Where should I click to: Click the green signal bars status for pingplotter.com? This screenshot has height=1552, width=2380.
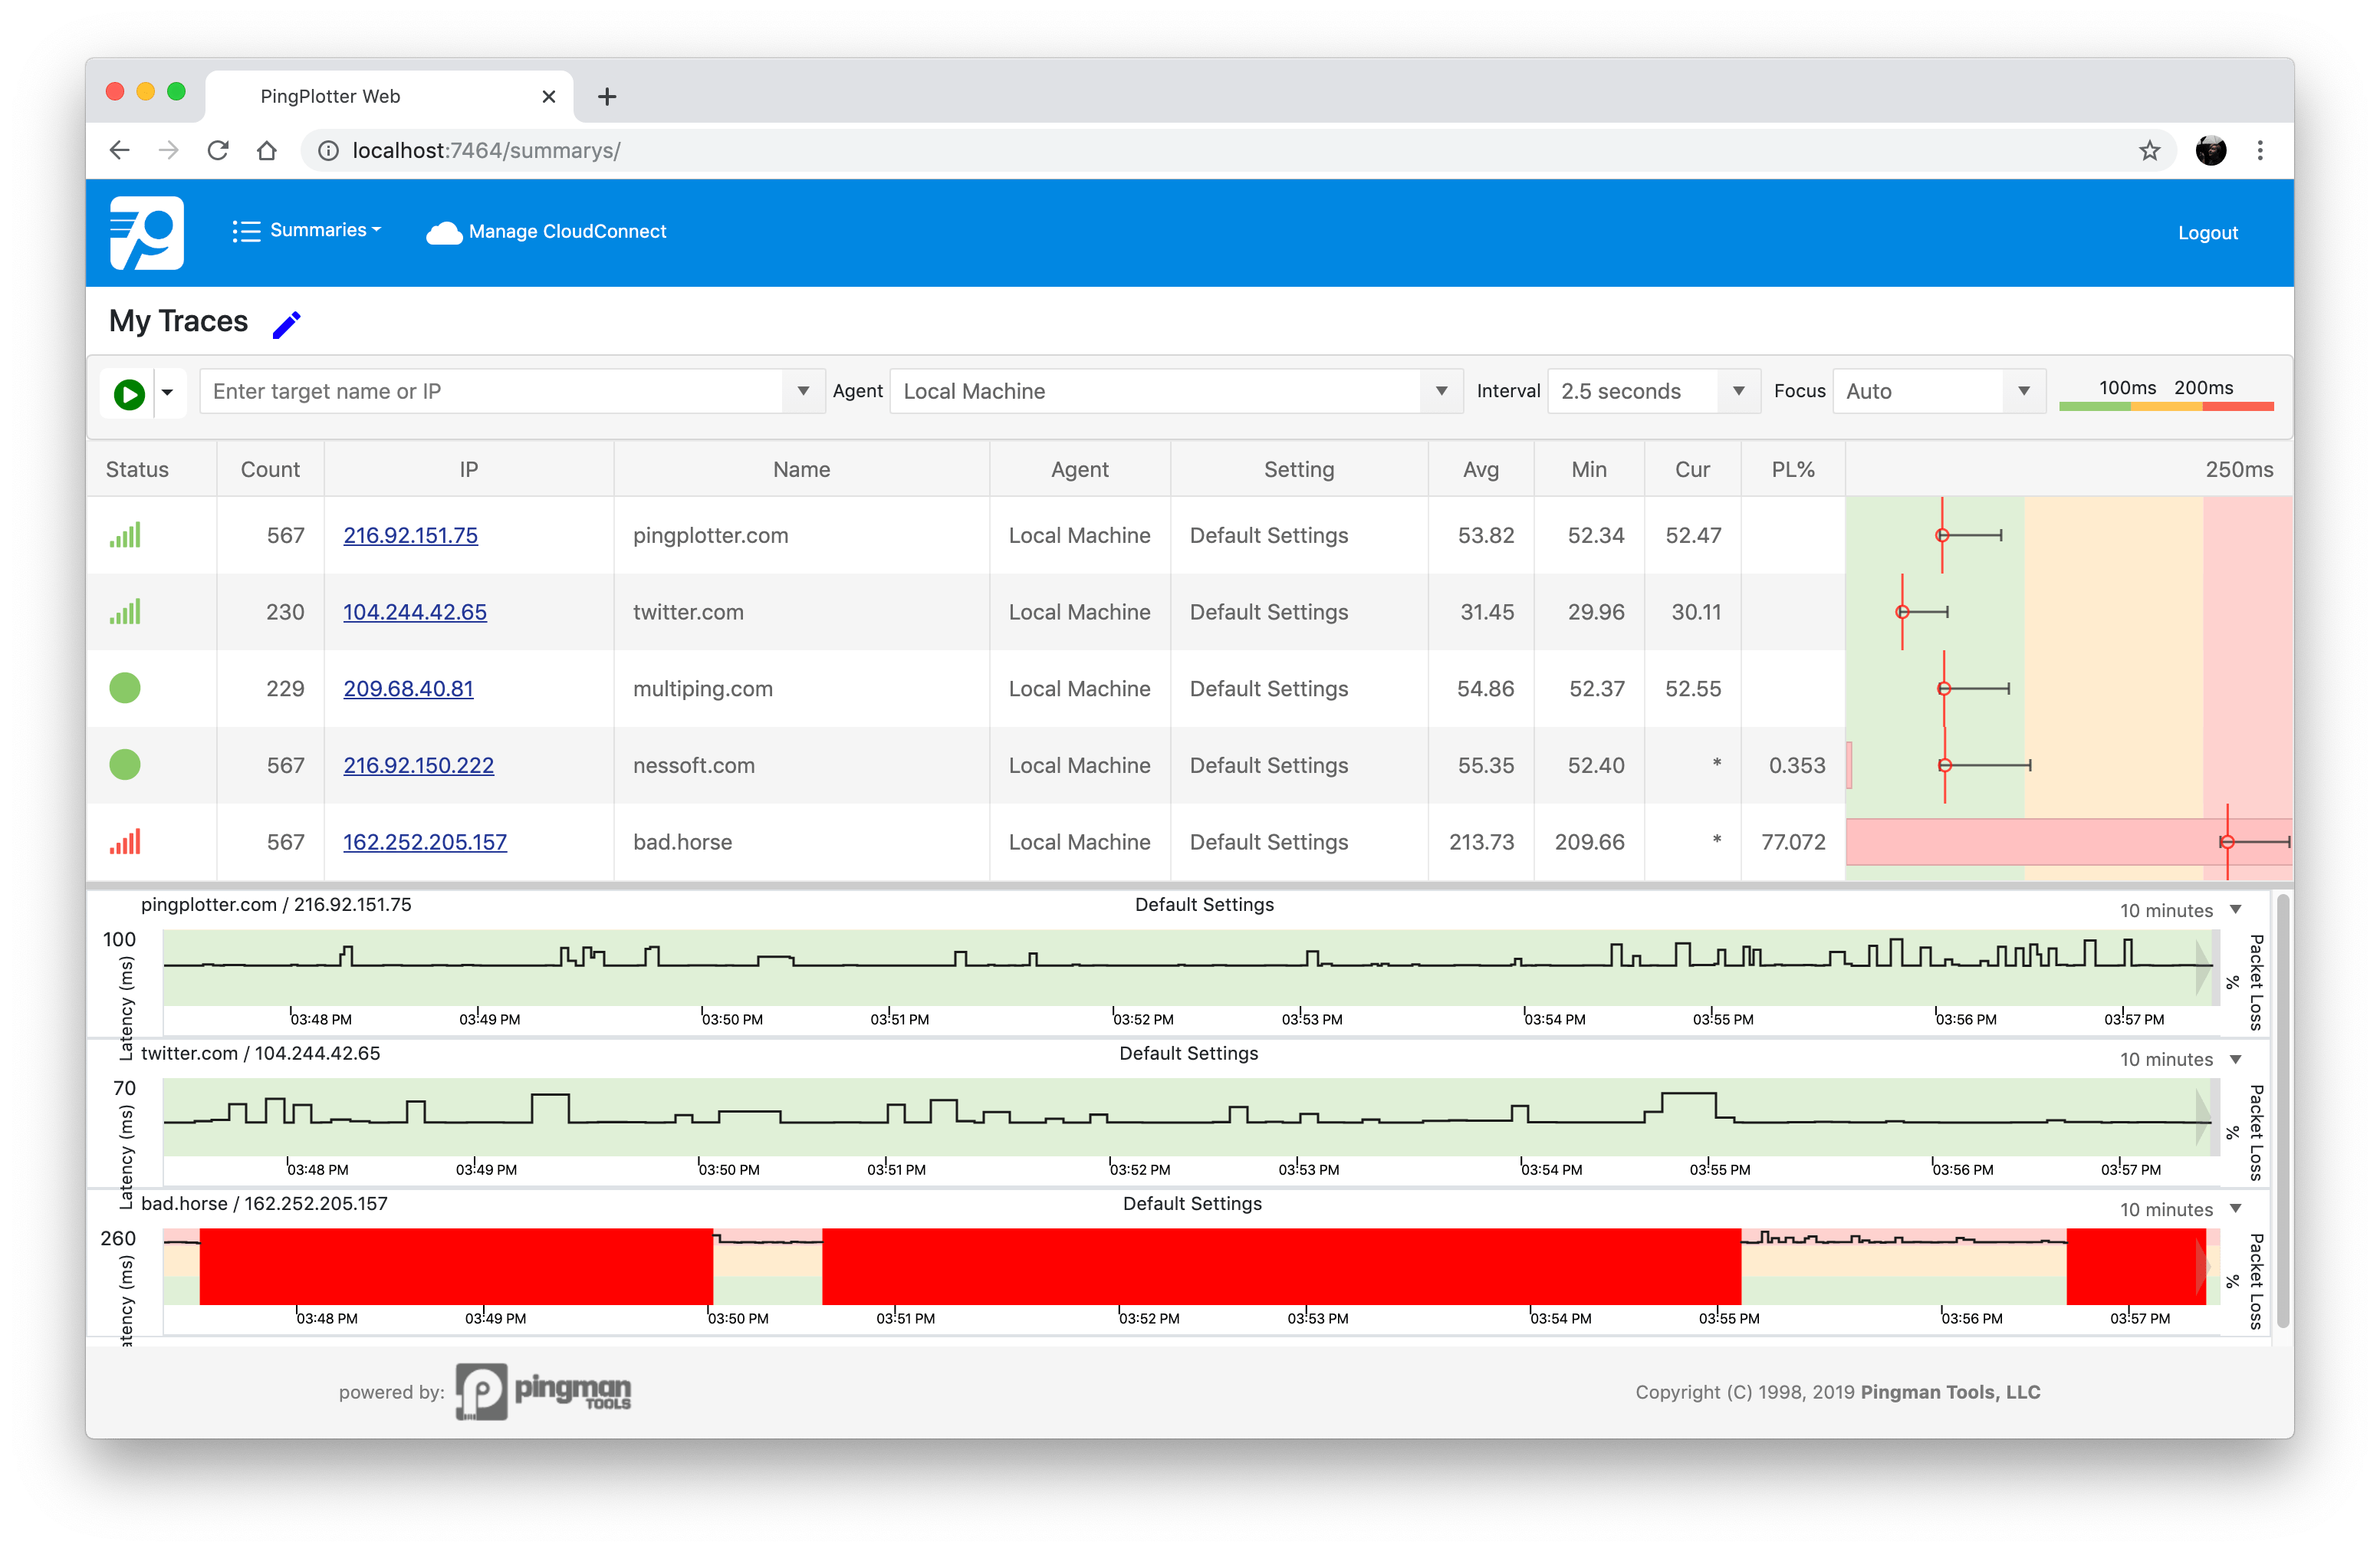[125, 535]
